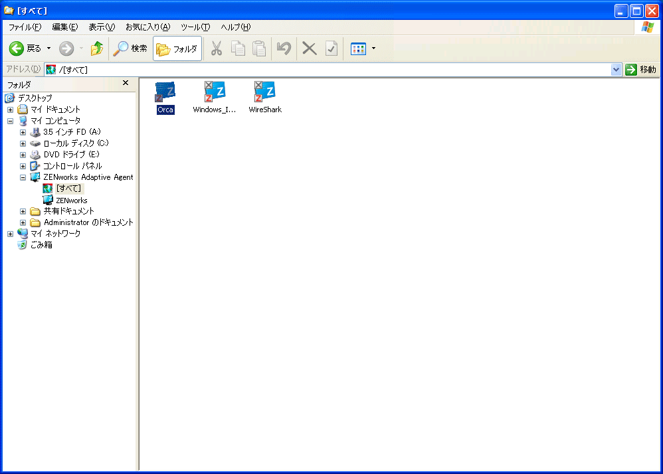663x474 pixels.
Task: Select マイ ネットワーク in the tree
Action: click(55, 234)
